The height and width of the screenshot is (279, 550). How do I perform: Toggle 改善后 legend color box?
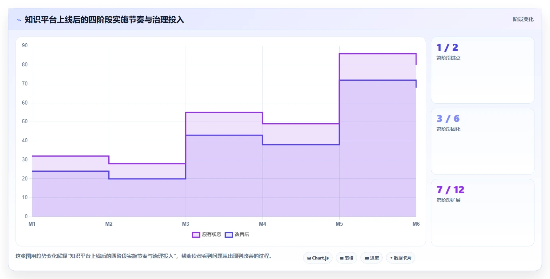point(229,234)
